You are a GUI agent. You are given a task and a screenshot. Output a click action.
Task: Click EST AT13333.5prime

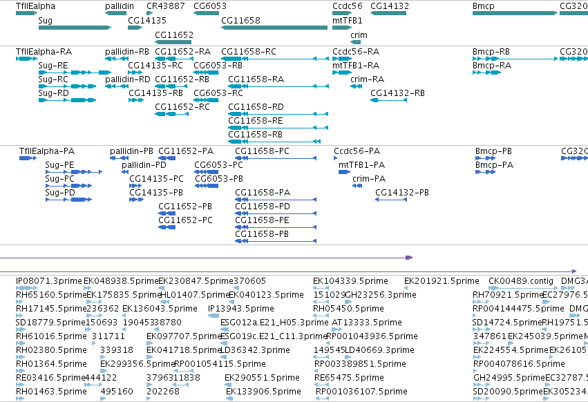(x=337, y=329)
